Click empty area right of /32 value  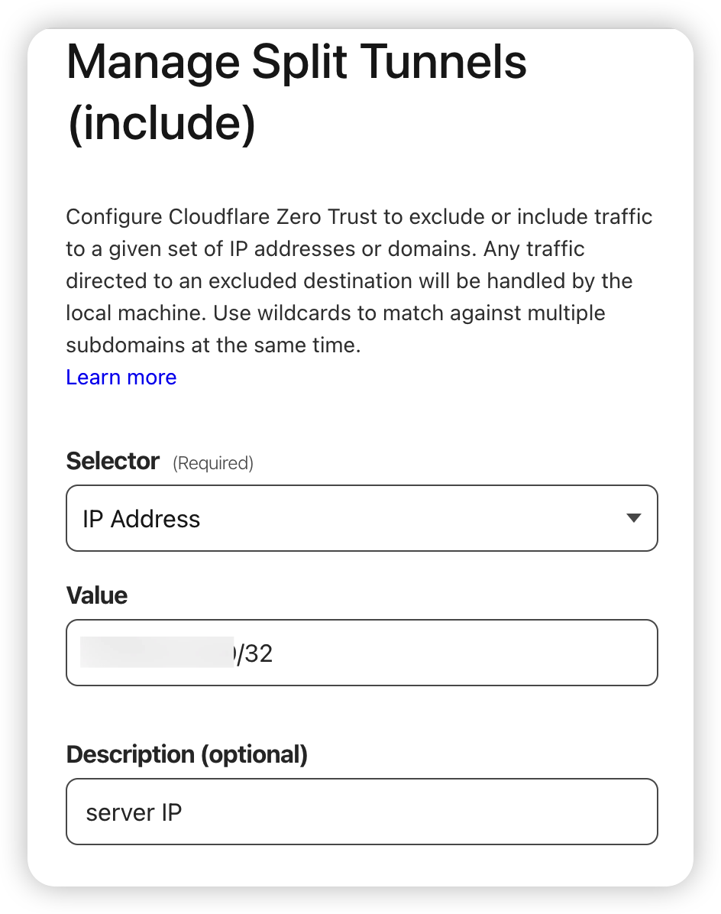coord(466,653)
